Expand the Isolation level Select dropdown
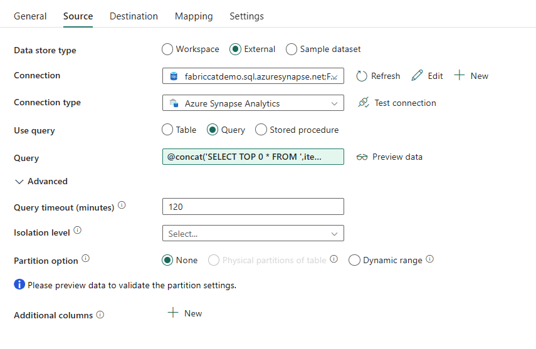Viewport: 536px width, 349px height. tap(253, 234)
